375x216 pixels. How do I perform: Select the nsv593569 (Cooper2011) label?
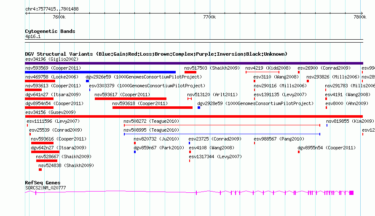pyautogui.click(x=53, y=68)
